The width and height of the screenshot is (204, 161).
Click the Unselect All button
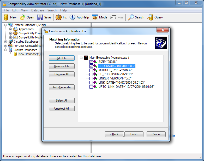point(62,108)
